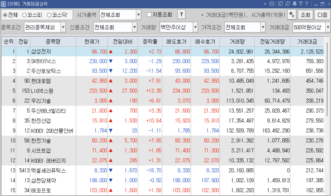Click blue down arrow in 엑셀세라퓨틱스 row
331x196 pixels.
[x=111, y=170]
